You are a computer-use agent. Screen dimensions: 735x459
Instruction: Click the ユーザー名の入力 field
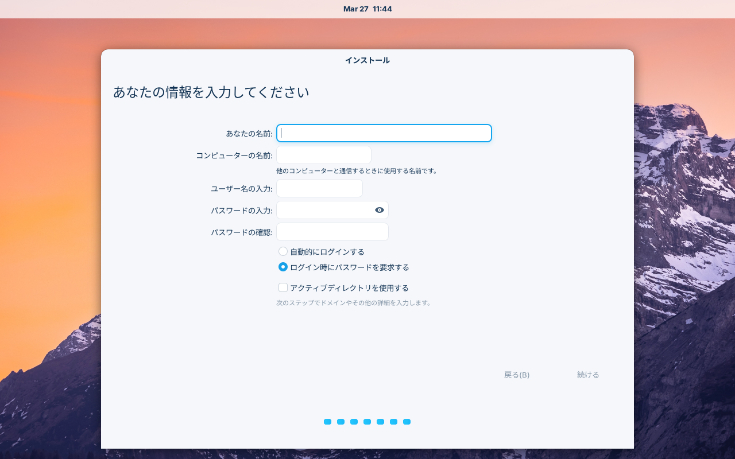click(319, 188)
